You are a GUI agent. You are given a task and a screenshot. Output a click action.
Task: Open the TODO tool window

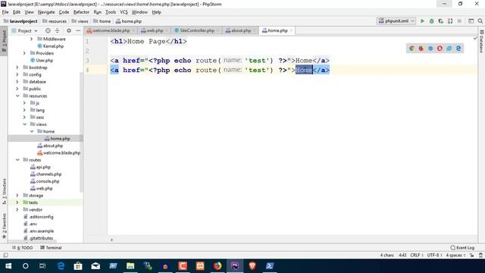[22, 248]
